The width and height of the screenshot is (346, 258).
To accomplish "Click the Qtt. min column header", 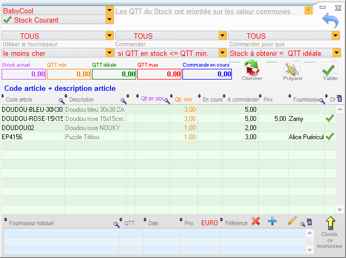I will point(183,99).
